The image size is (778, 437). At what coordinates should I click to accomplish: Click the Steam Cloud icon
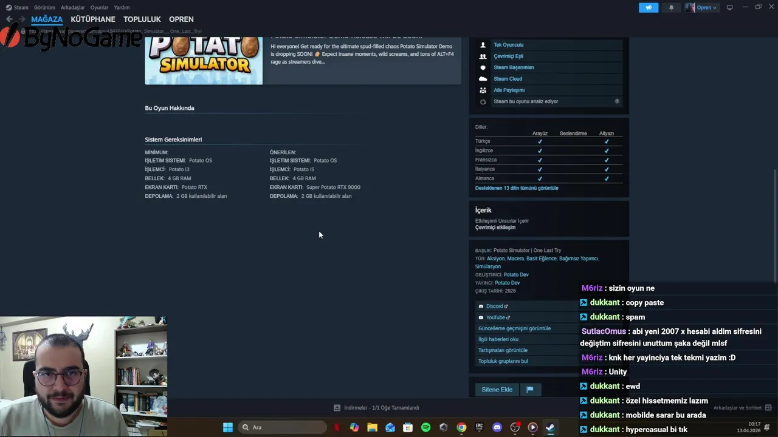[x=483, y=79]
